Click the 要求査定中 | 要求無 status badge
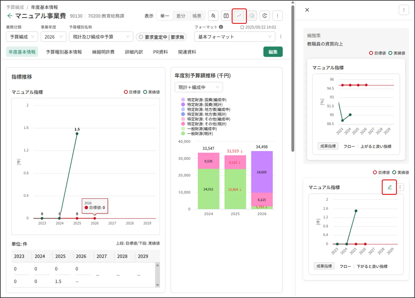The height and width of the screenshot is (298, 415). coord(161,37)
